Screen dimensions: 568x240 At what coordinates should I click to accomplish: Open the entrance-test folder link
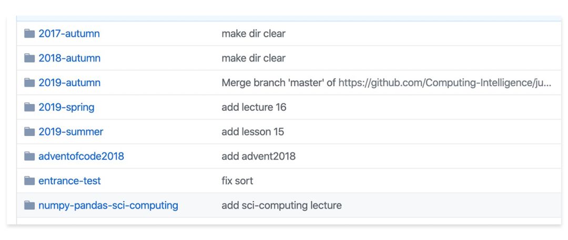(69, 181)
